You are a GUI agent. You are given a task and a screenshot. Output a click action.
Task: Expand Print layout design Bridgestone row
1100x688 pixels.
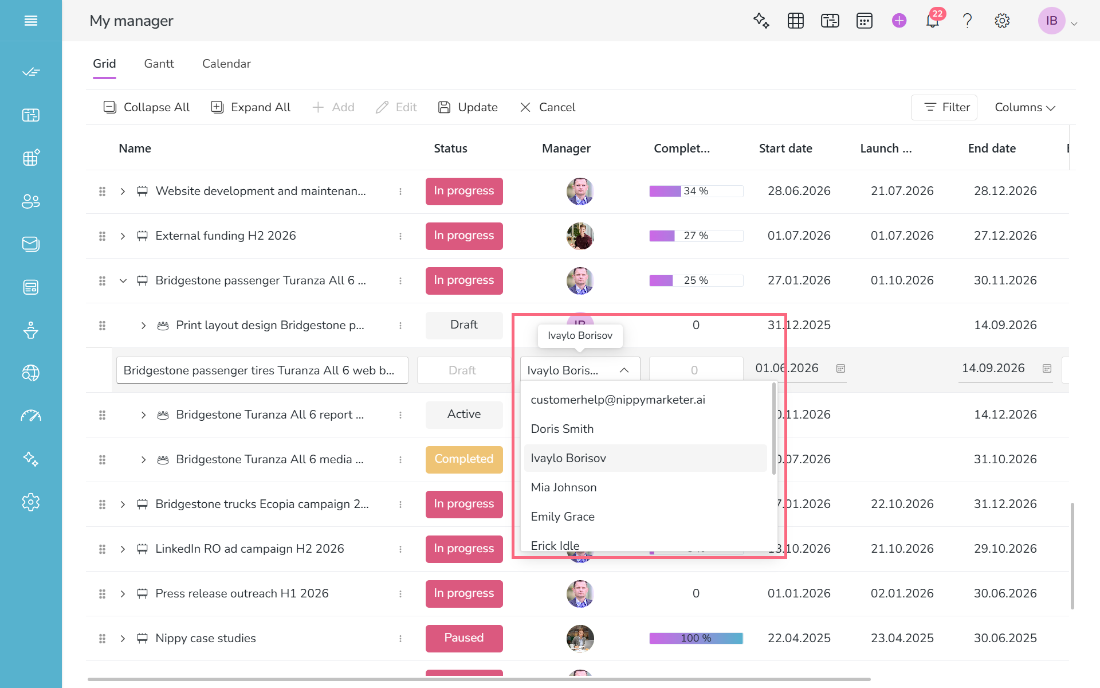pos(143,326)
